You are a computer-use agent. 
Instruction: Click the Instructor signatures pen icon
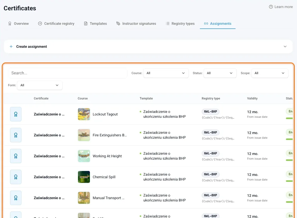click(x=118, y=24)
